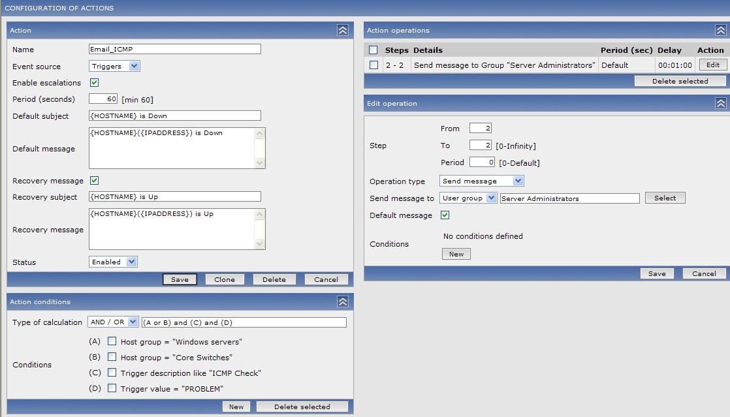Select the operation row 2 - 2 checkbox

point(374,65)
